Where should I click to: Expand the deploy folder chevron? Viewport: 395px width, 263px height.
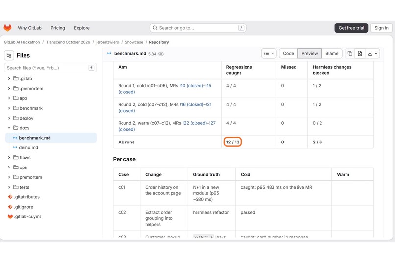[9, 118]
